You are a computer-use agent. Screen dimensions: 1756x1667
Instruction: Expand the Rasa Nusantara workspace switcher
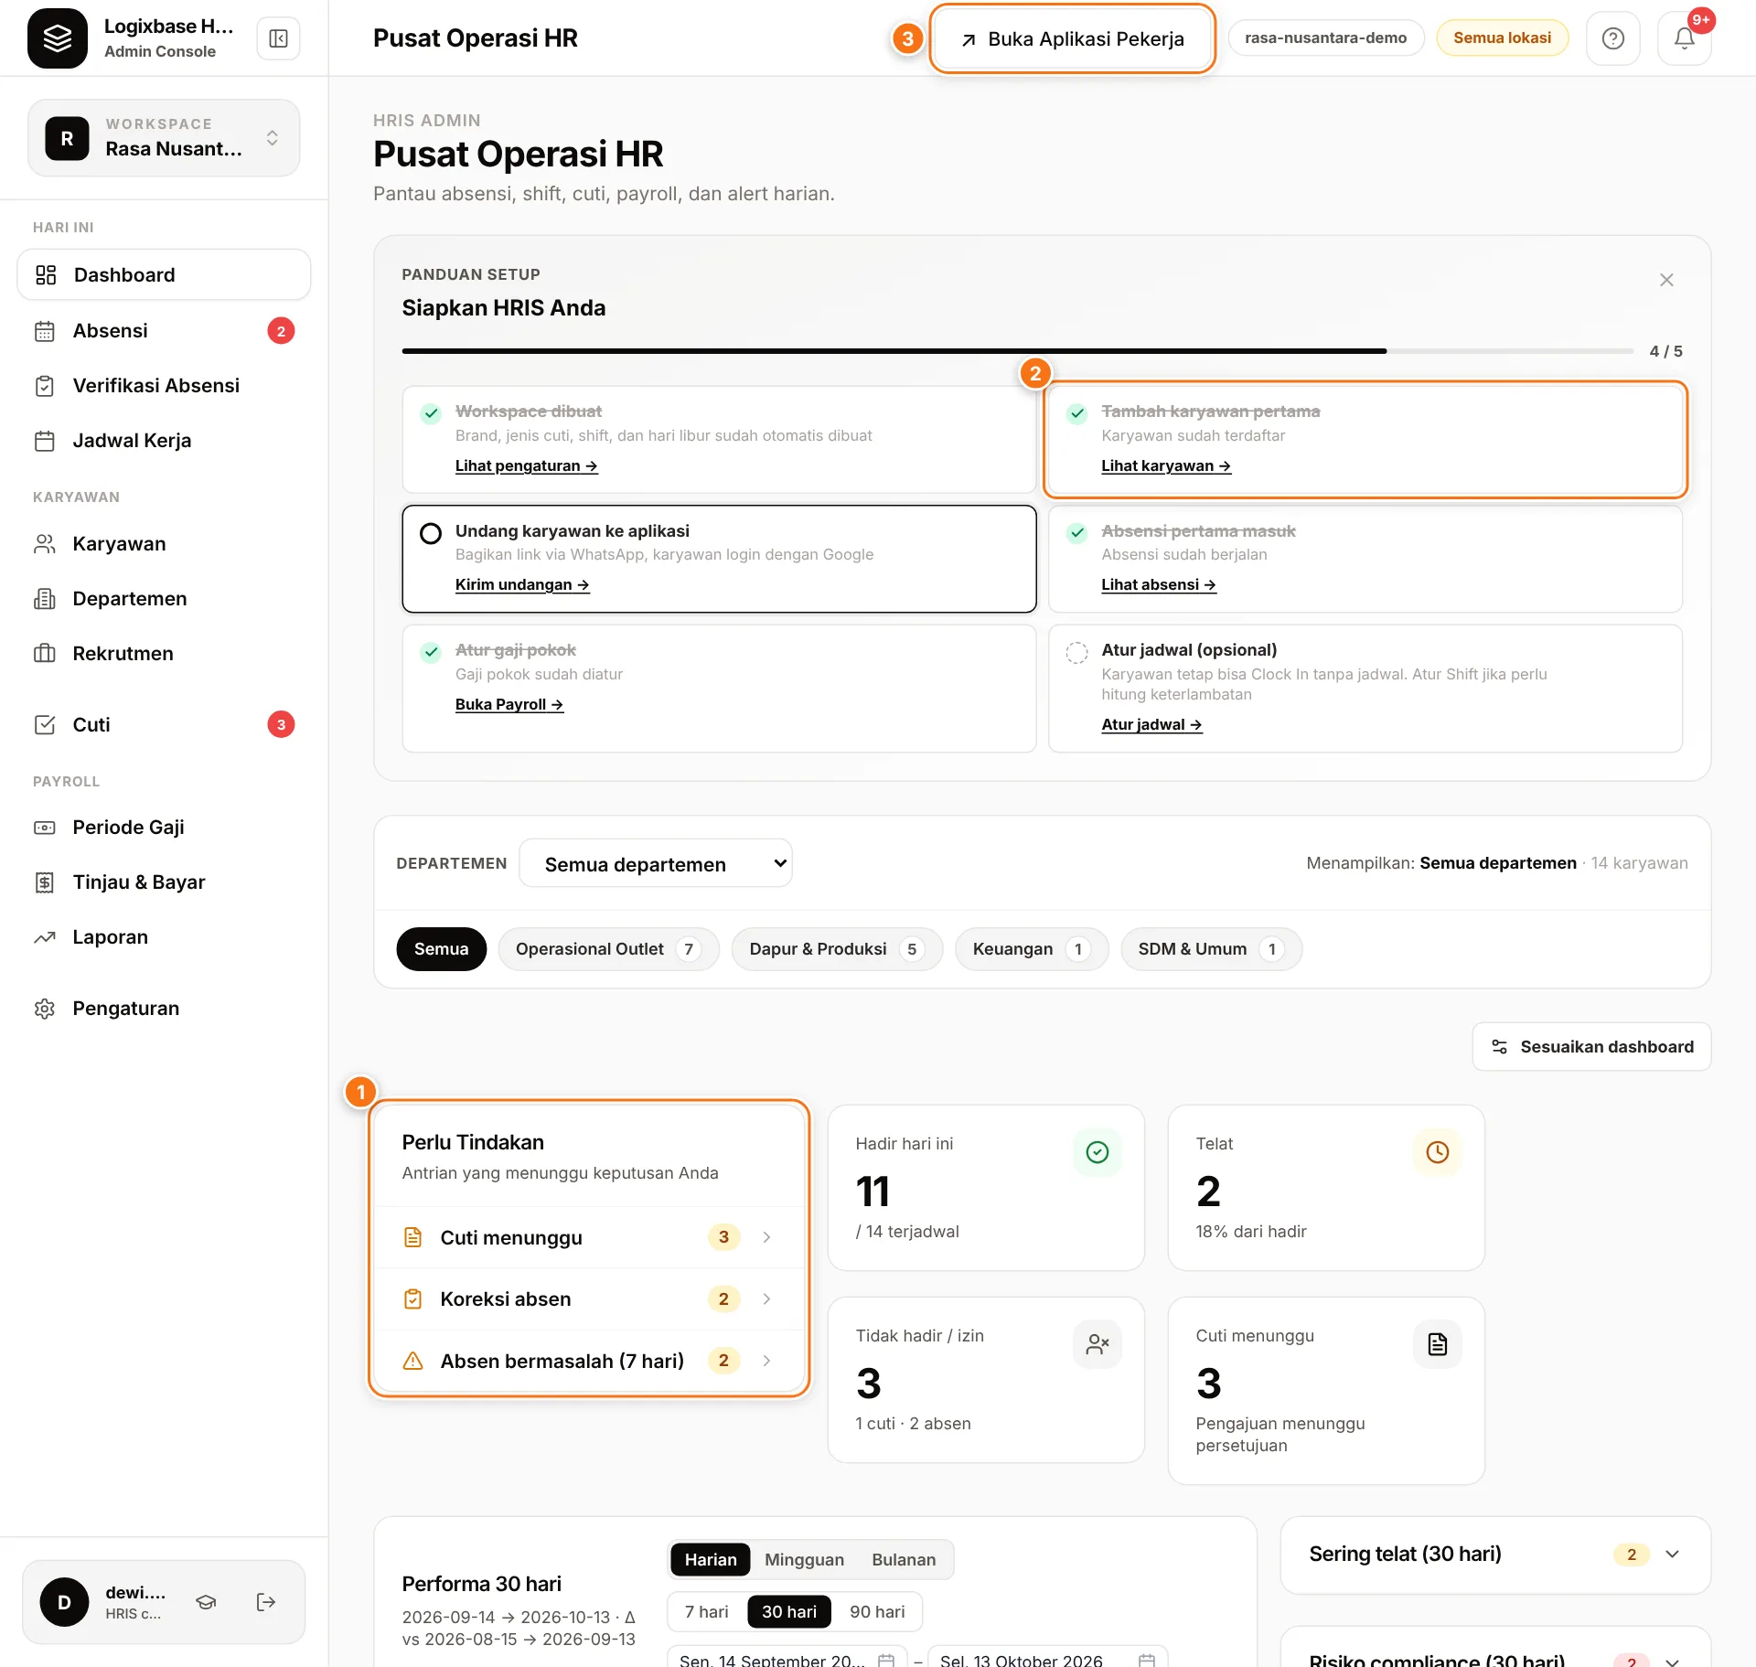click(164, 138)
